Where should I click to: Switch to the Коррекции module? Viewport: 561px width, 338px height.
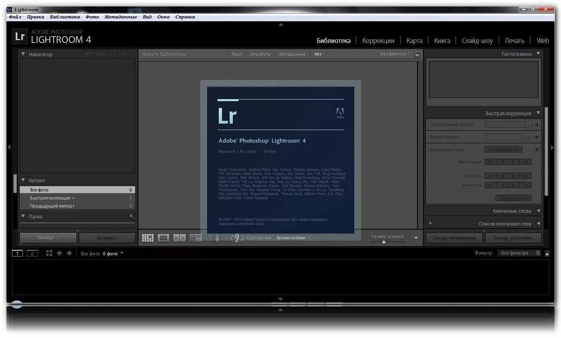coord(378,41)
